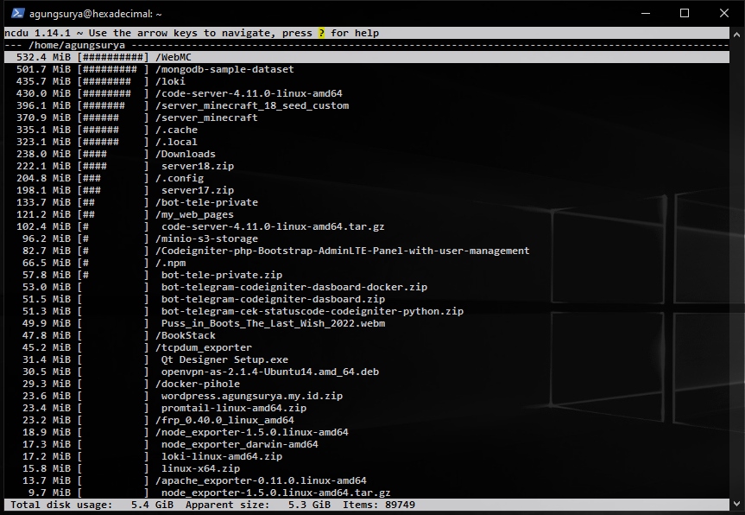
Task: Select the /loki folder entry
Action: [171, 81]
